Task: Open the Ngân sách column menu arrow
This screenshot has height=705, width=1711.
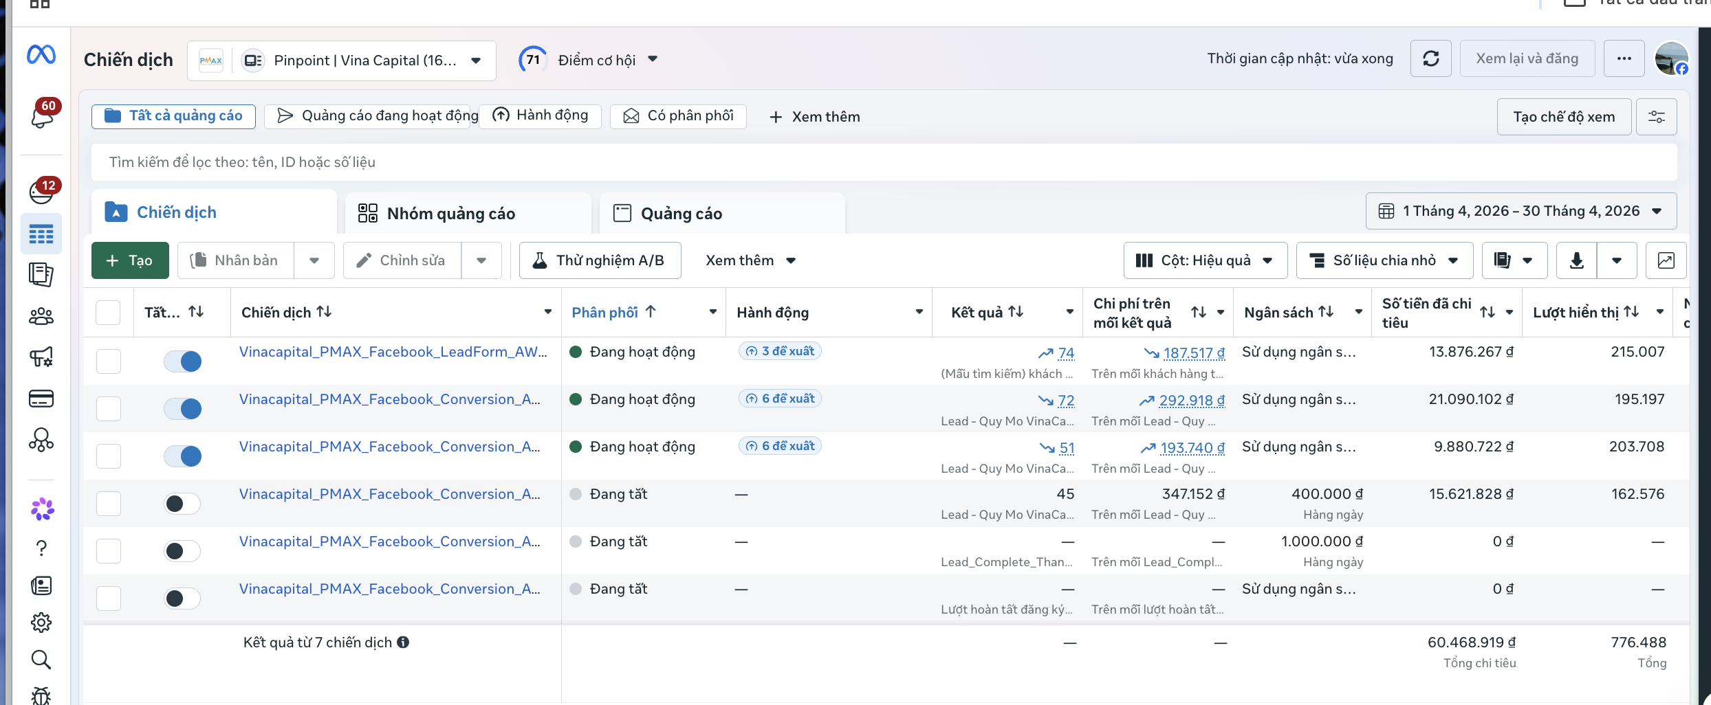Action: tap(1359, 312)
